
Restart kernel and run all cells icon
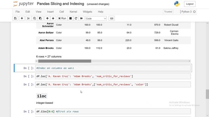click(x=81, y=19)
